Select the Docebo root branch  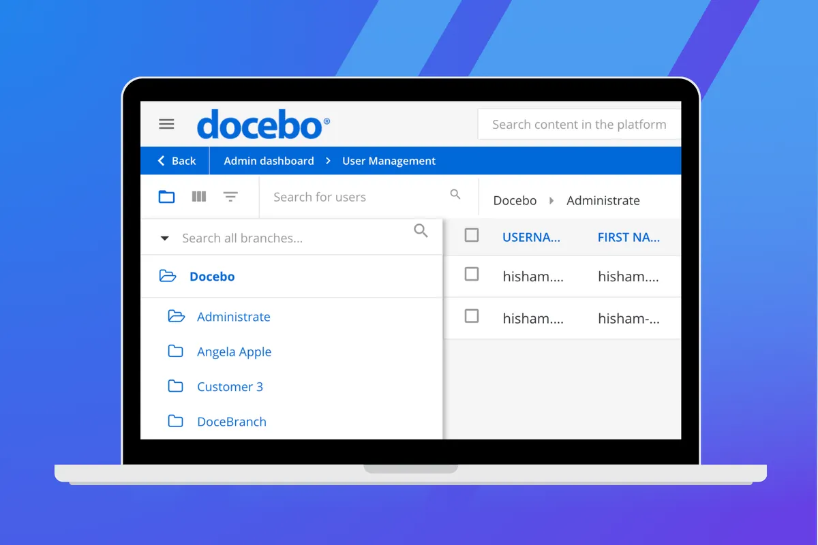pyautogui.click(x=212, y=277)
